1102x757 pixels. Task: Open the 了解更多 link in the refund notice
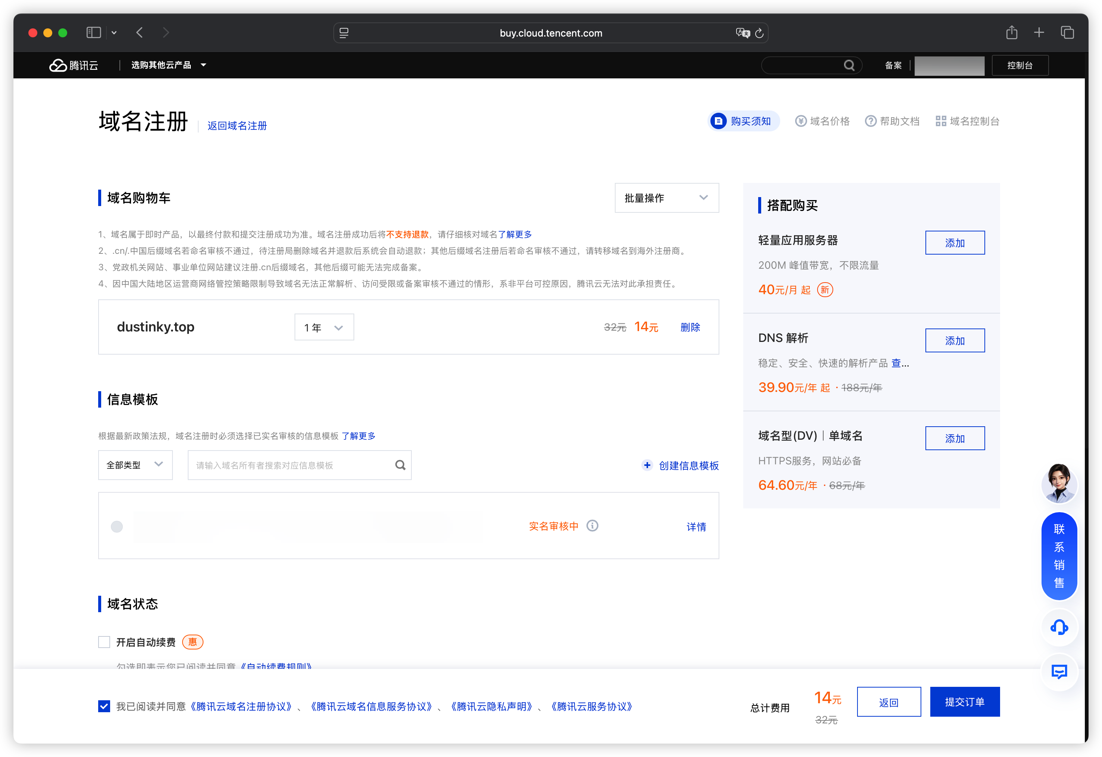[x=514, y=234]
